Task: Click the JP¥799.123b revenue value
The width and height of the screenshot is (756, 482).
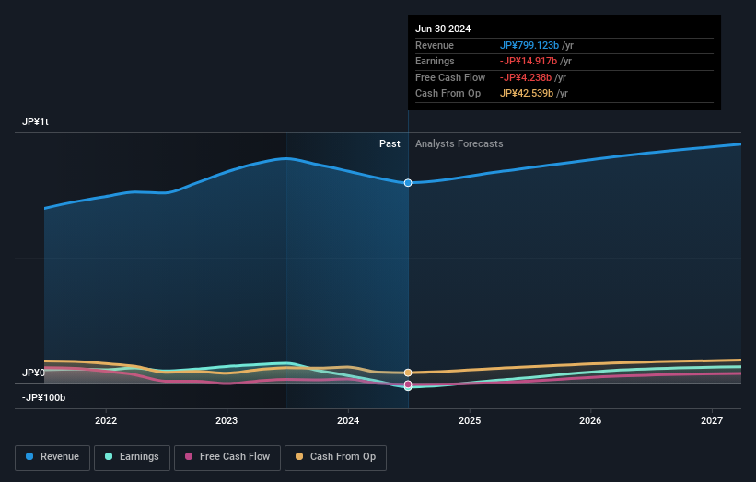Action: [529, 45]
